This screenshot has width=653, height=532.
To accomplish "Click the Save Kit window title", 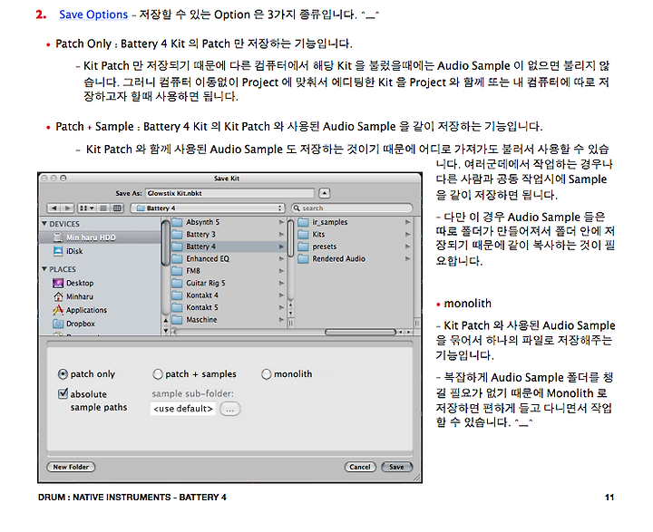I will 227,179.
